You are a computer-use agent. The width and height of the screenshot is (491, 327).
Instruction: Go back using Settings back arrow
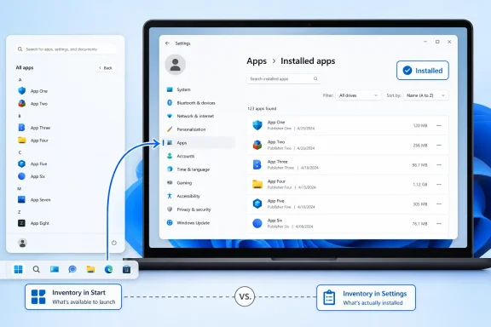(x=167, y=43)
